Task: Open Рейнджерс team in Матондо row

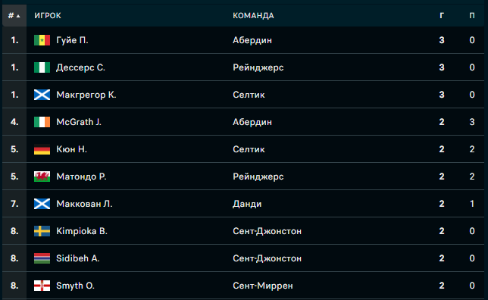Action: point(258,177)
